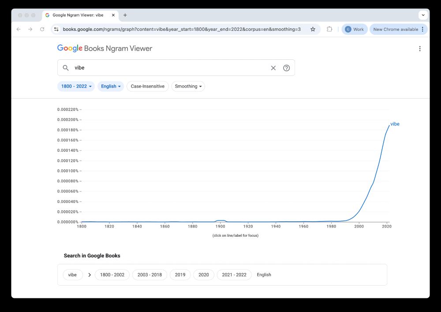Open the Ngram Viewer three-dot options menu

[419, 49]
